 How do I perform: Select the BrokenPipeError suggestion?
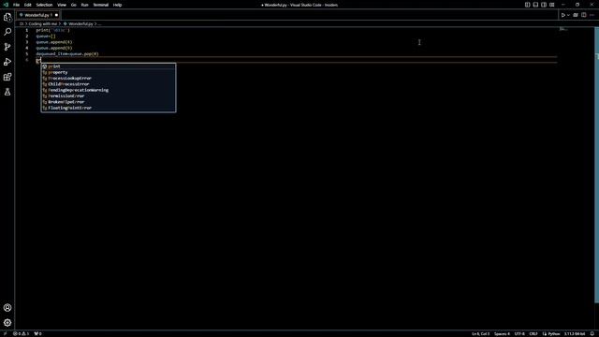109,102
